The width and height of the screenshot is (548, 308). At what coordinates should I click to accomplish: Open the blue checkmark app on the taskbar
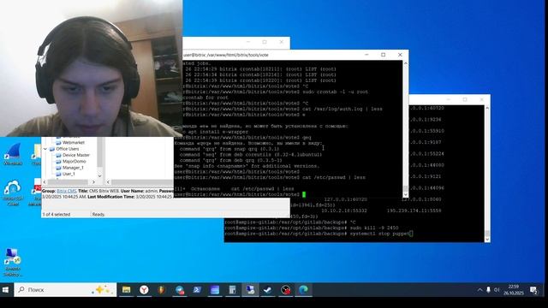tap(268, 290)
